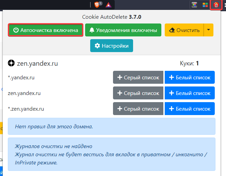Open the four colored squares extension icon
Image resolution: width=226 pixels, height=176 pixels.
(205, 5)
